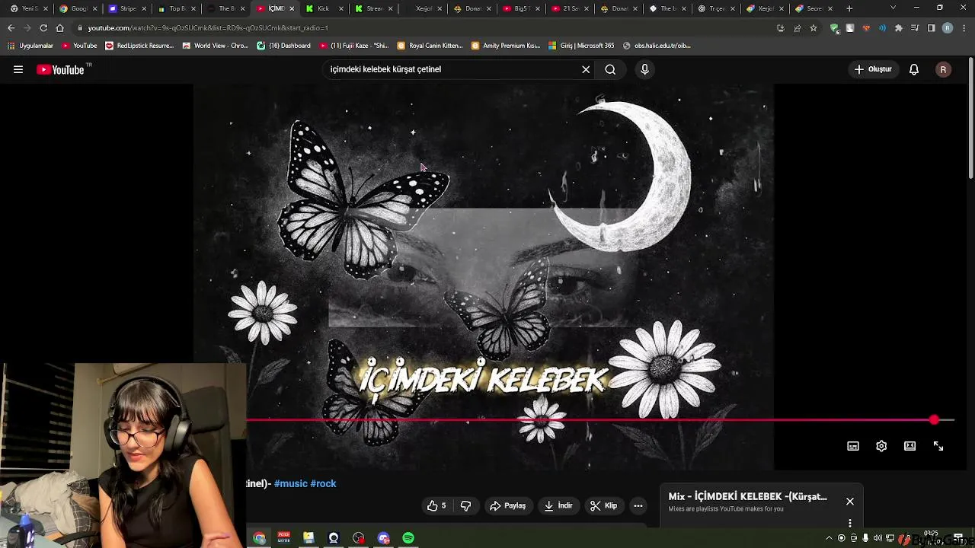
Task: Dislike the video with thumbs down
Action: 465,505
